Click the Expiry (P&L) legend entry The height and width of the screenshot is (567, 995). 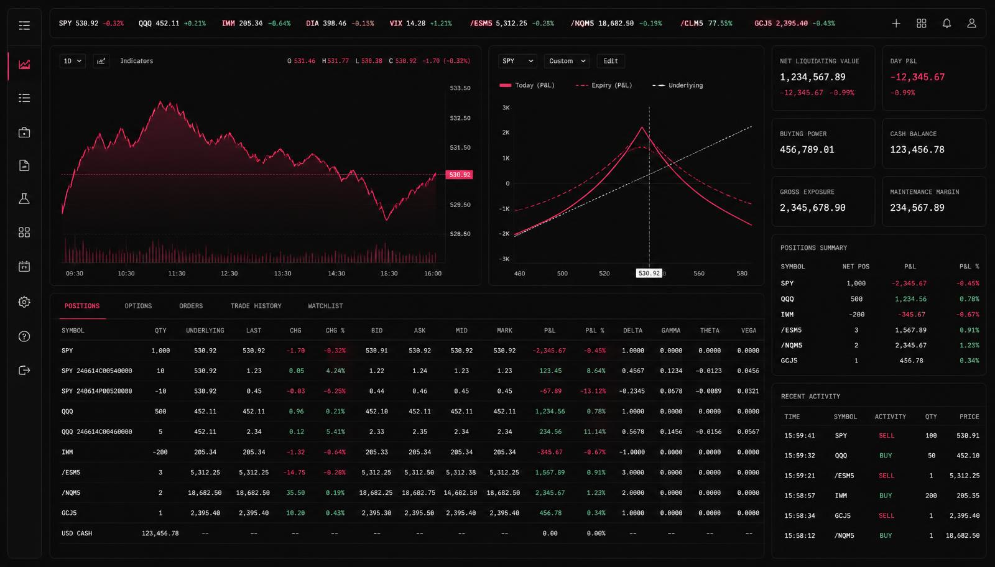coord(604,86)
